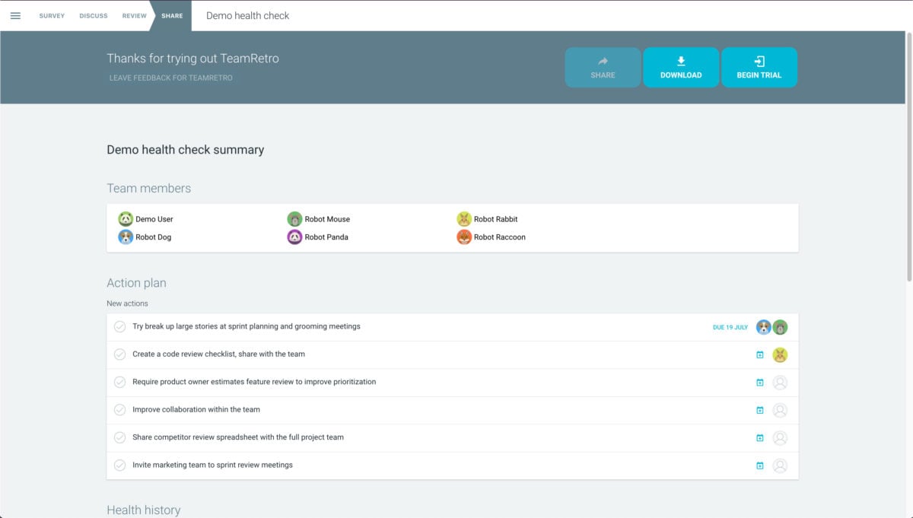
Task: Click calendar icon for code review checklist
Action: point(759,355)
